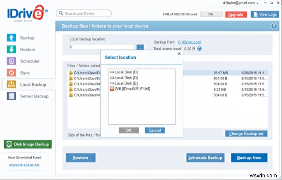
Task: Click the Change Backup set button
Action: [x=246, y=133]
